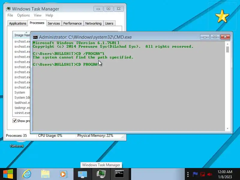Switch to the Services tab

[x=54, y=23]
